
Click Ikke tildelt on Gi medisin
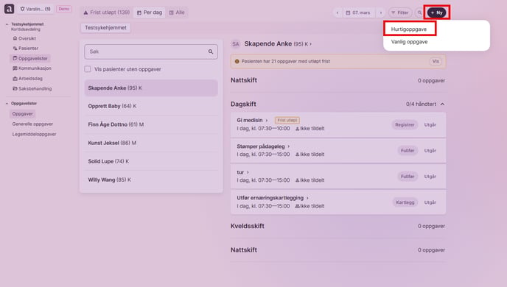(x=310, y=129)
